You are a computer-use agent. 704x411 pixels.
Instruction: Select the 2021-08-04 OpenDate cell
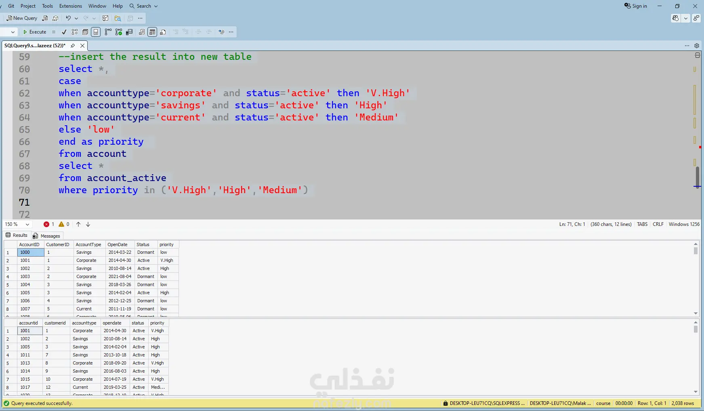(120, 276)
